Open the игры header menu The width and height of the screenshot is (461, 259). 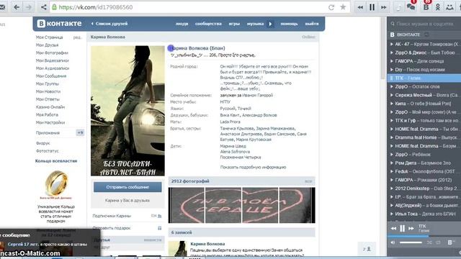click(x=234, y=24)
